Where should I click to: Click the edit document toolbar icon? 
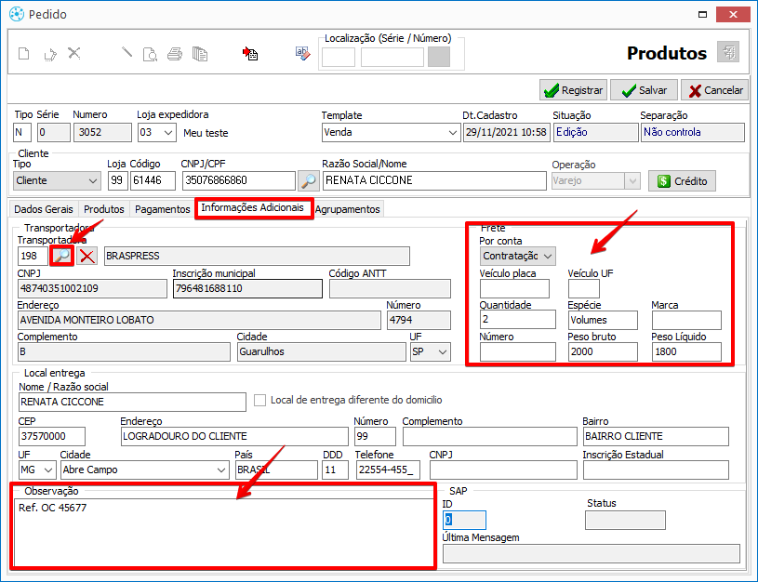(x=50, y=54)
